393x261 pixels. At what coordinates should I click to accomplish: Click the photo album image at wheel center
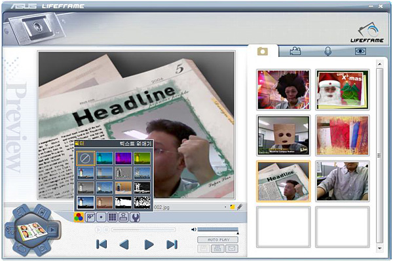click(x=32, y=231)
